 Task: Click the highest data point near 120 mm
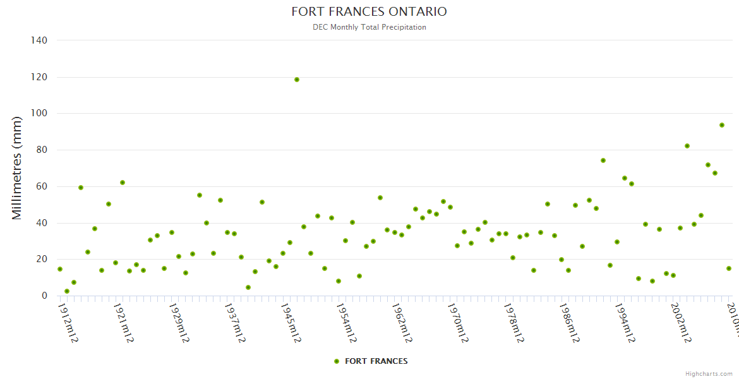297,80
